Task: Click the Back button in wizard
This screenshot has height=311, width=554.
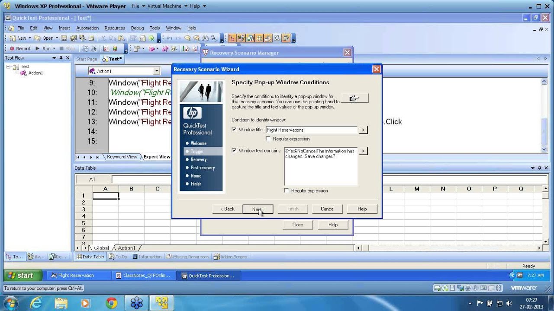Action: pos(228,209)
